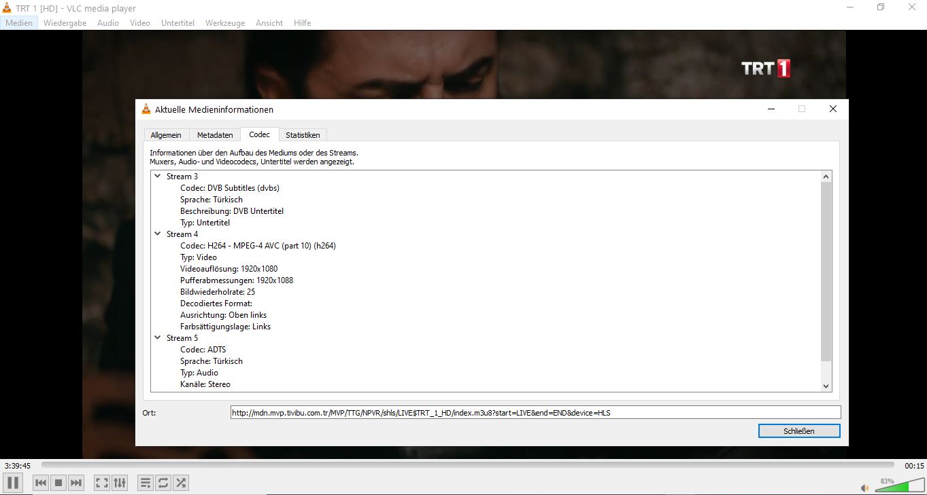
Task: Switch to the Allgemein tab
Action: (166, 135)
